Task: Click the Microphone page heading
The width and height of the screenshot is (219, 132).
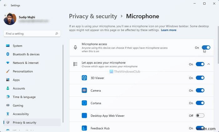Action: 143,16
